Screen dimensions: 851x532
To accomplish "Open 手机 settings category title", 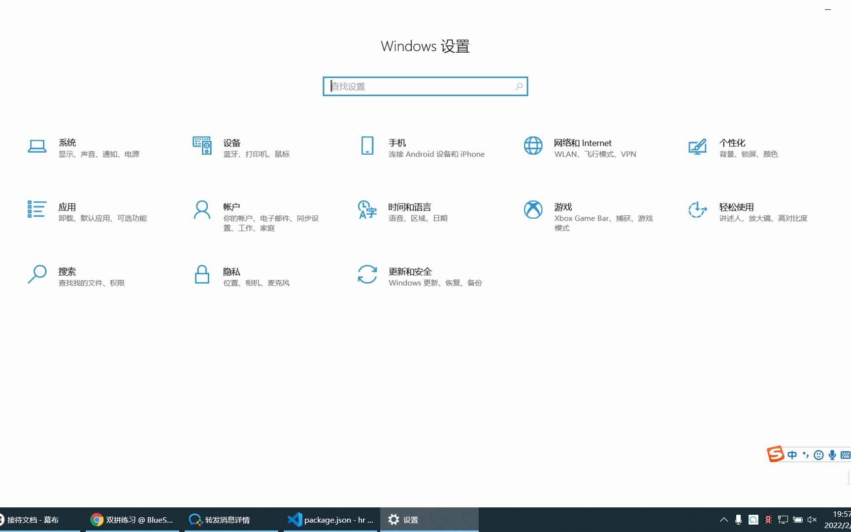I will tap(397, 143).
